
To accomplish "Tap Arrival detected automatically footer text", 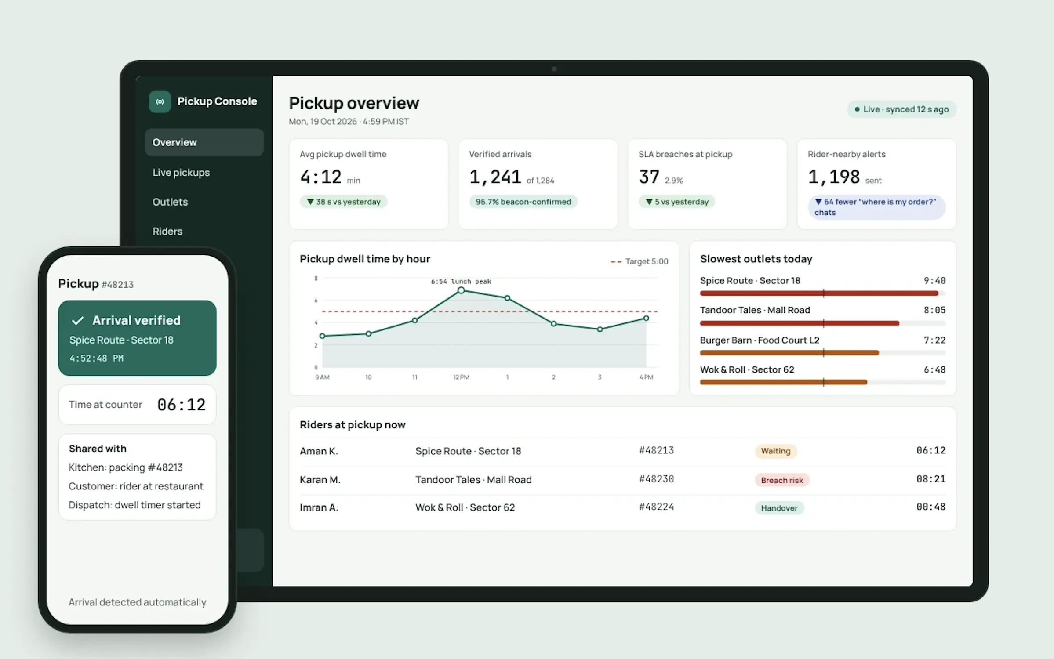I will point(137,602).
